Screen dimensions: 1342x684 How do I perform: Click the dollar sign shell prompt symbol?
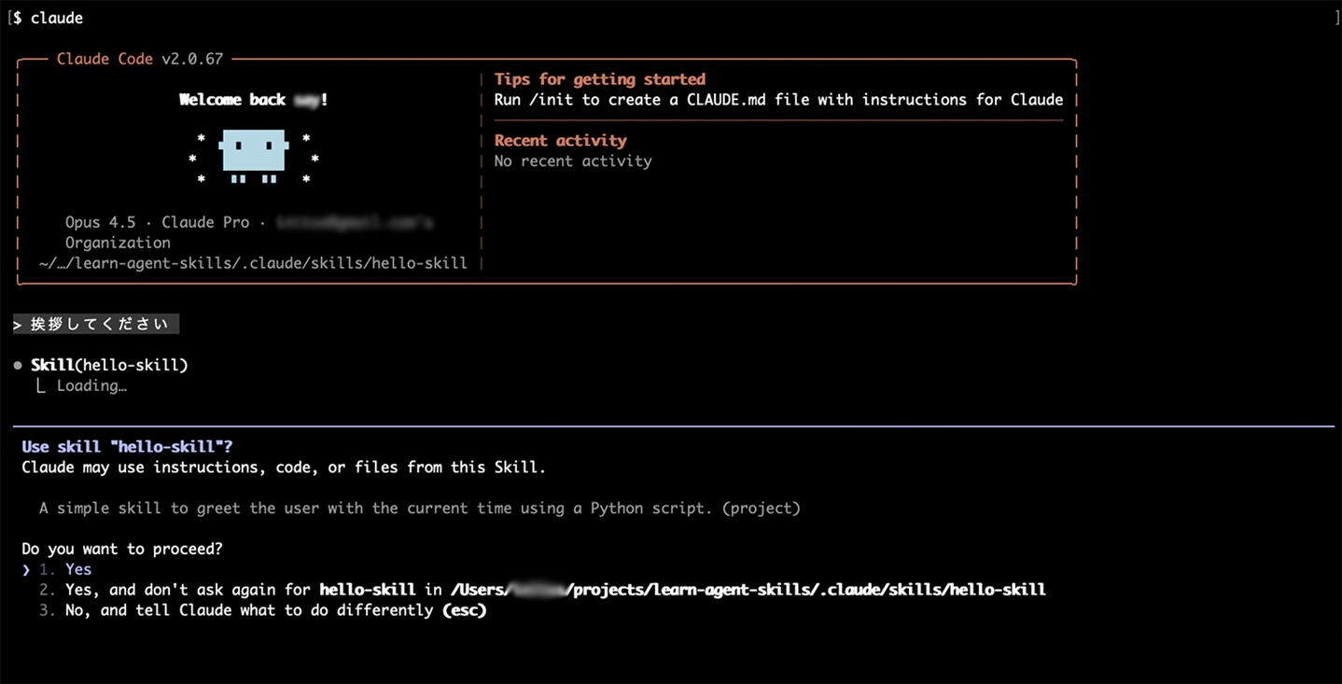tap(18, 18)
